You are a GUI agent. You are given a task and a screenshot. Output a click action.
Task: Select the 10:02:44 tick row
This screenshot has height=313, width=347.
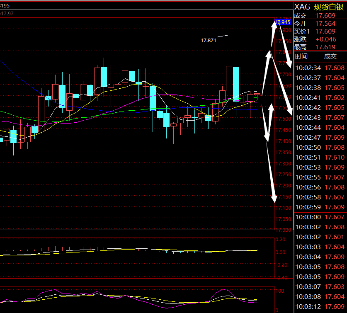[x=320, y=128]
